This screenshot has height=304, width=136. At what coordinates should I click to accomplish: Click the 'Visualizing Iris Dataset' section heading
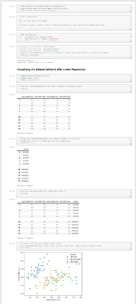pos(51,69)
